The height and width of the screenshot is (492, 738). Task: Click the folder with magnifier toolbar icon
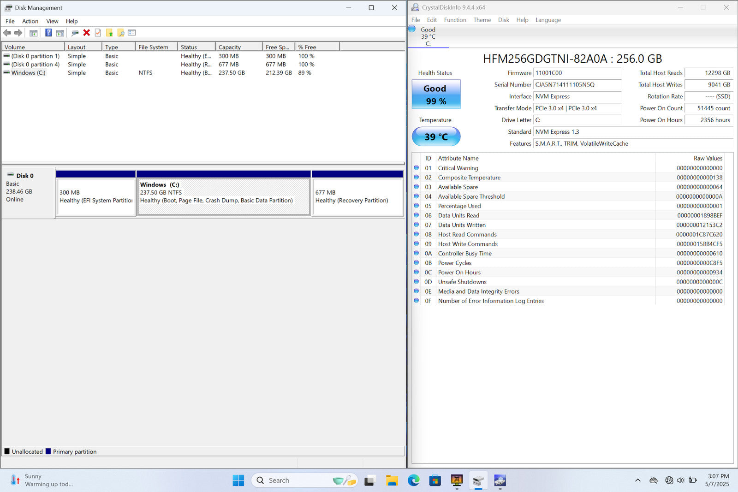[121, 33]
